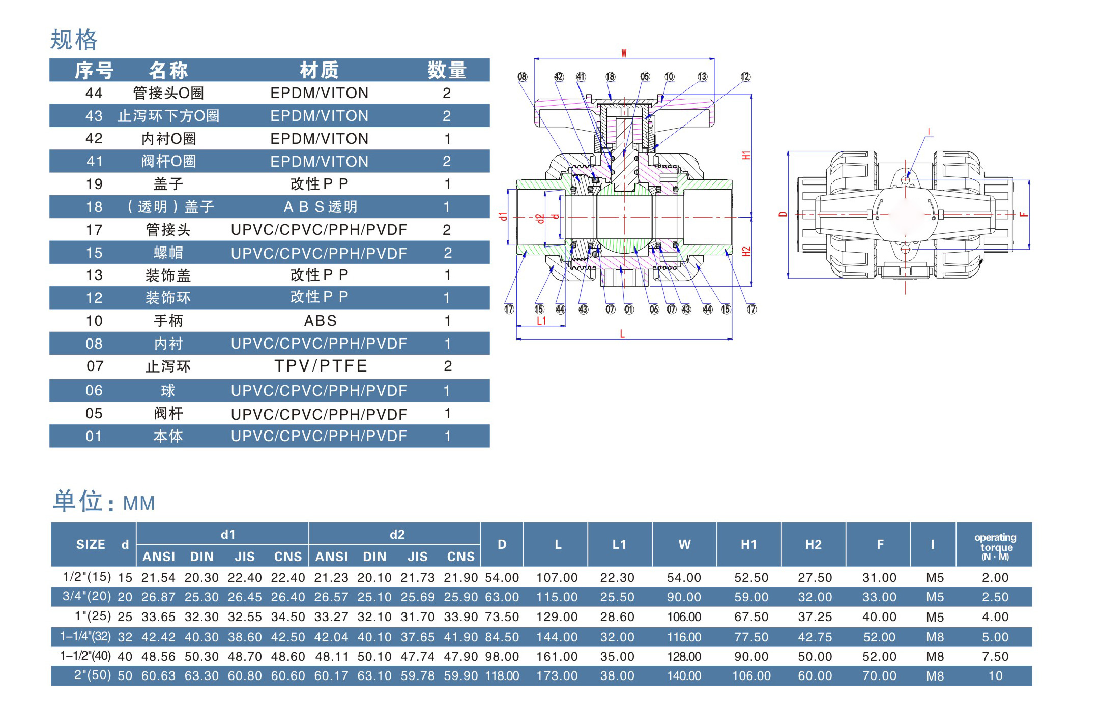Screen dimensions: 1101x709
Task: Click the value 37.25
Action: click(815, 617)
